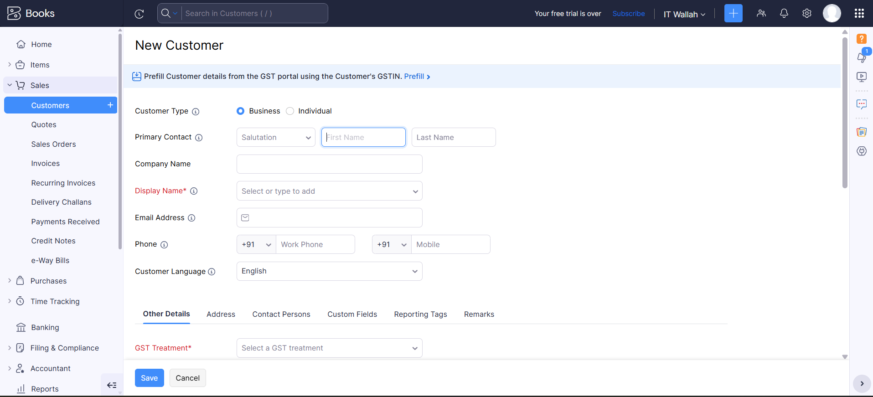Screen dimensions: 873x397
Task: Add new customer via sidebar plus icon
Action: click(110, 105)
